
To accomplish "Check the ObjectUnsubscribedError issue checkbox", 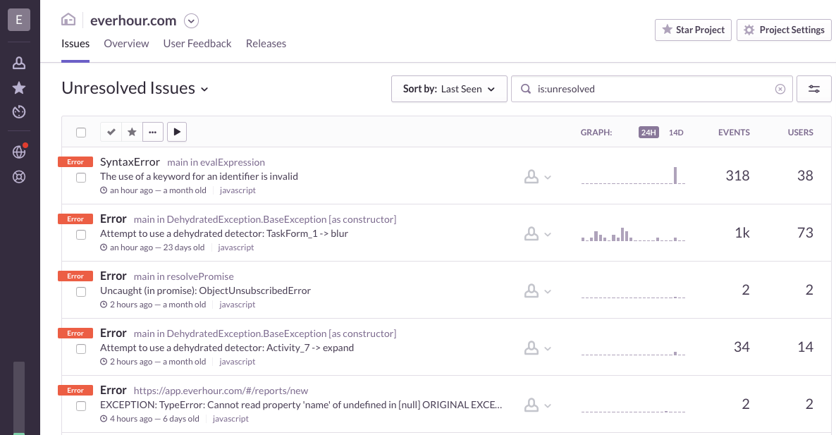I will (x=81, y=292).
